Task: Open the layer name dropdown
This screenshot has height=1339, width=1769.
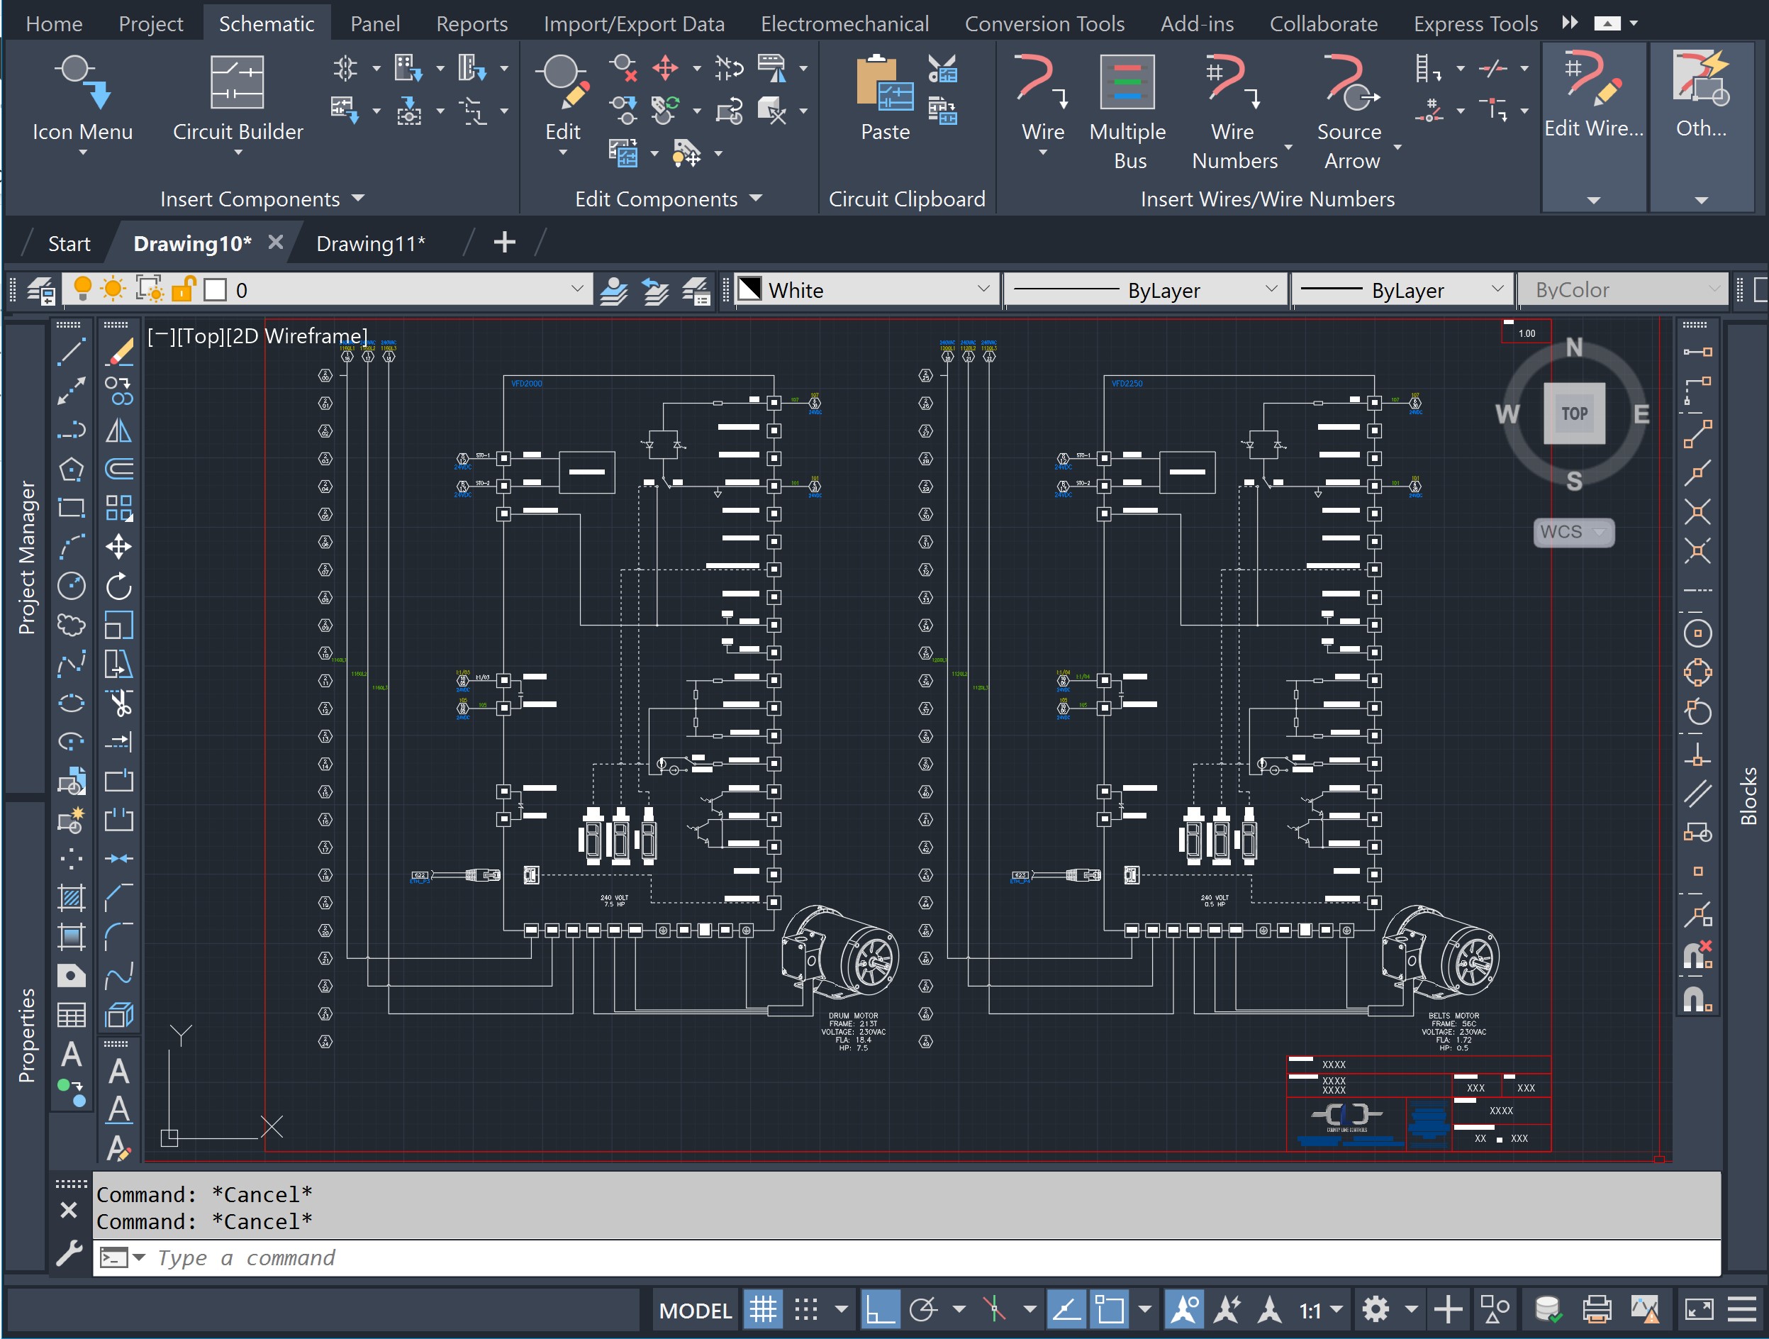Action: (576, 289)
